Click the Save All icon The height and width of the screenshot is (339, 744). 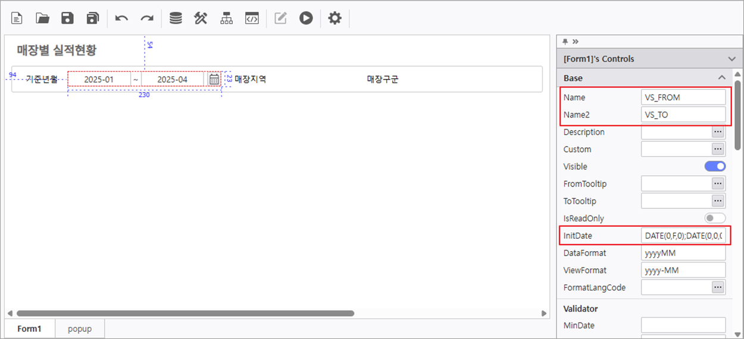[92, 18]
